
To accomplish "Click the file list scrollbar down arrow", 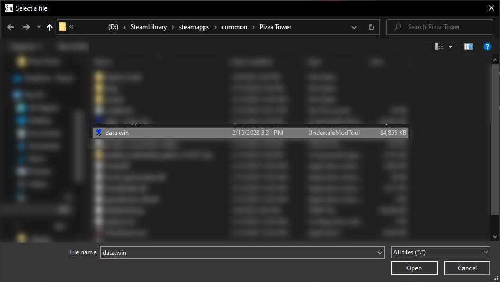I will tap(495, 236).
